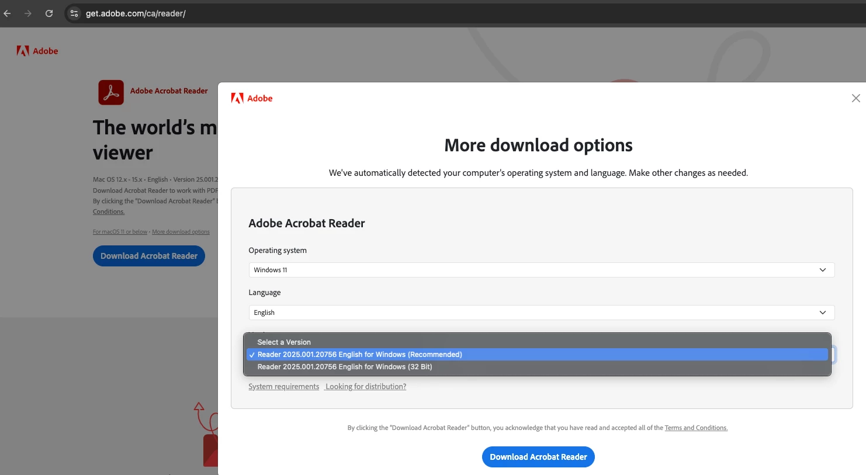
Task: Click Download Acrobat Reader button in dialog
Action: [538, 457]
